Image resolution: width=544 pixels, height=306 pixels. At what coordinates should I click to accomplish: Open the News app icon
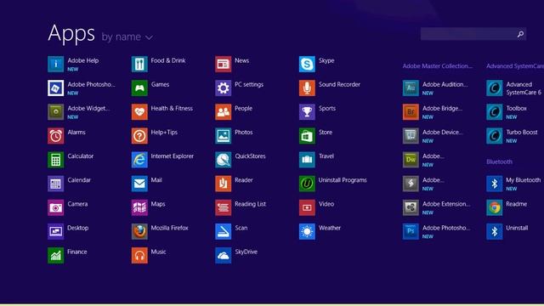coord(223,64)
